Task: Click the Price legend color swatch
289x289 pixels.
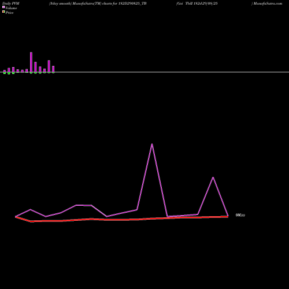Action: click(x=3, y=12)
